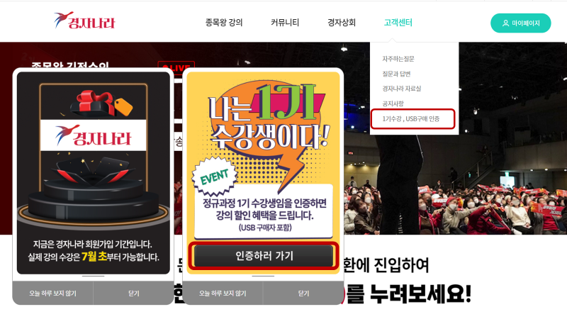Close the left membership popup with 닫기

pos(133,293)
